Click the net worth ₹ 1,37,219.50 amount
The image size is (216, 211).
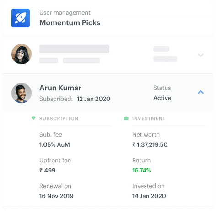coord(150,144)
